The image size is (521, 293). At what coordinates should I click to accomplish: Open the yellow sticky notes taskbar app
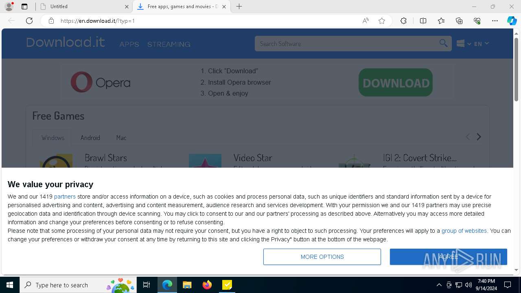click(x=227, y=285)
